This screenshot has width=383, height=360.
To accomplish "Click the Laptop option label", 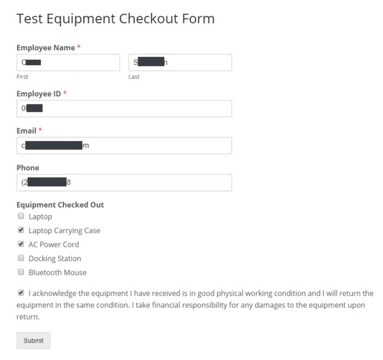I will click(40, 217).
